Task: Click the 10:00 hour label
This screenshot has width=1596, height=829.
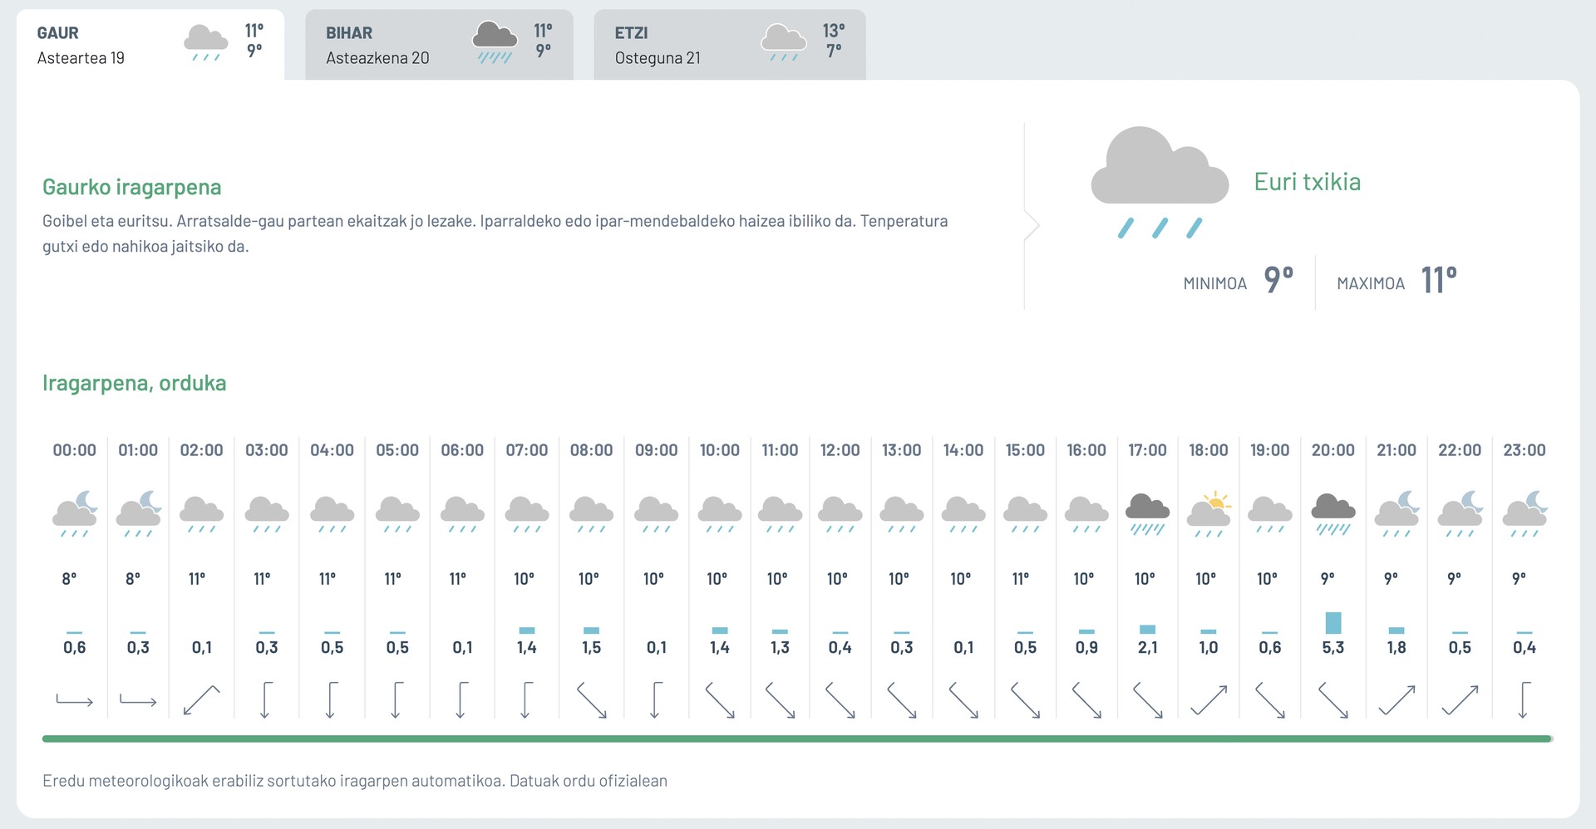Action: tap(720, 450)
